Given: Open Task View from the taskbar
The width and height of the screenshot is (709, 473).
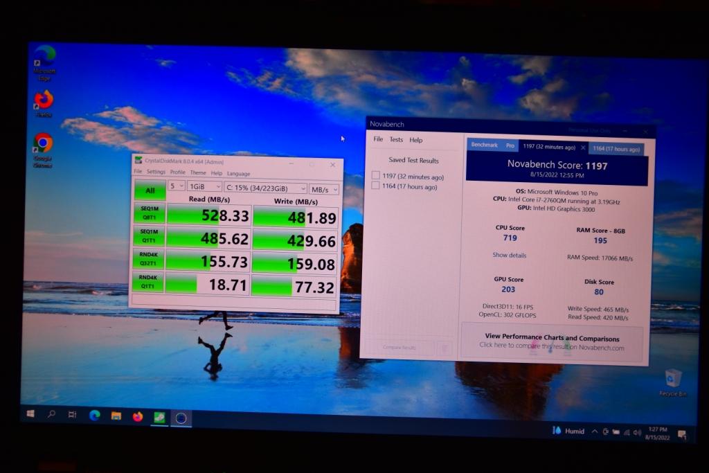Looking at the screenshot, I should 72,414.
